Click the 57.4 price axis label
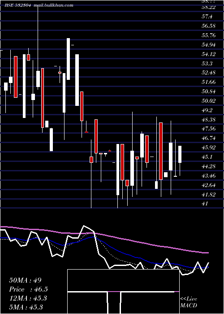Image resolution: width=224 pixels, height=314 pixels. (x=207, y=17)
